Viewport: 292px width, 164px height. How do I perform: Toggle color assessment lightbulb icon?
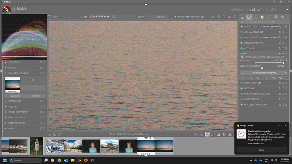point(202,134)
